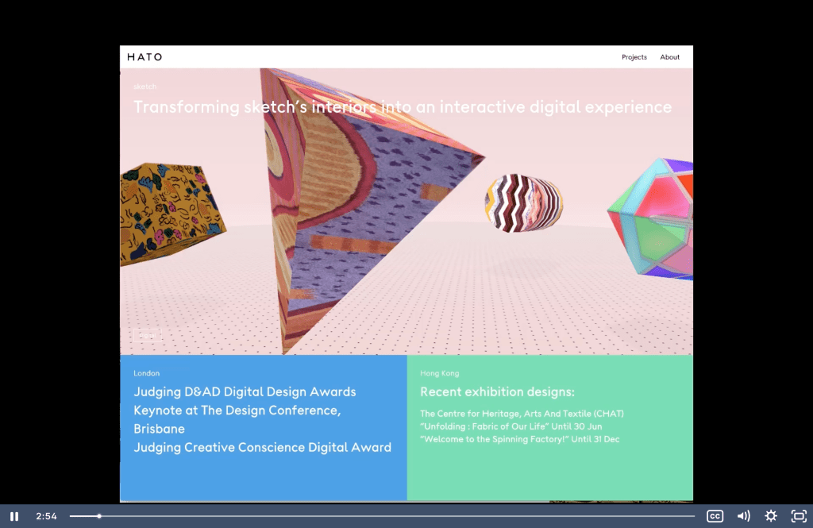The width and height of the screenshot is (813, 528).
Task: Click the Digital tag button
Action: tap(147, 335)
